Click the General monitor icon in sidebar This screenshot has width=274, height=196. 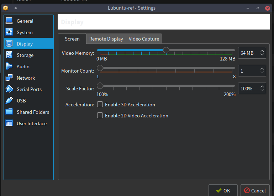pyautogui.click(x=9, y=21)
